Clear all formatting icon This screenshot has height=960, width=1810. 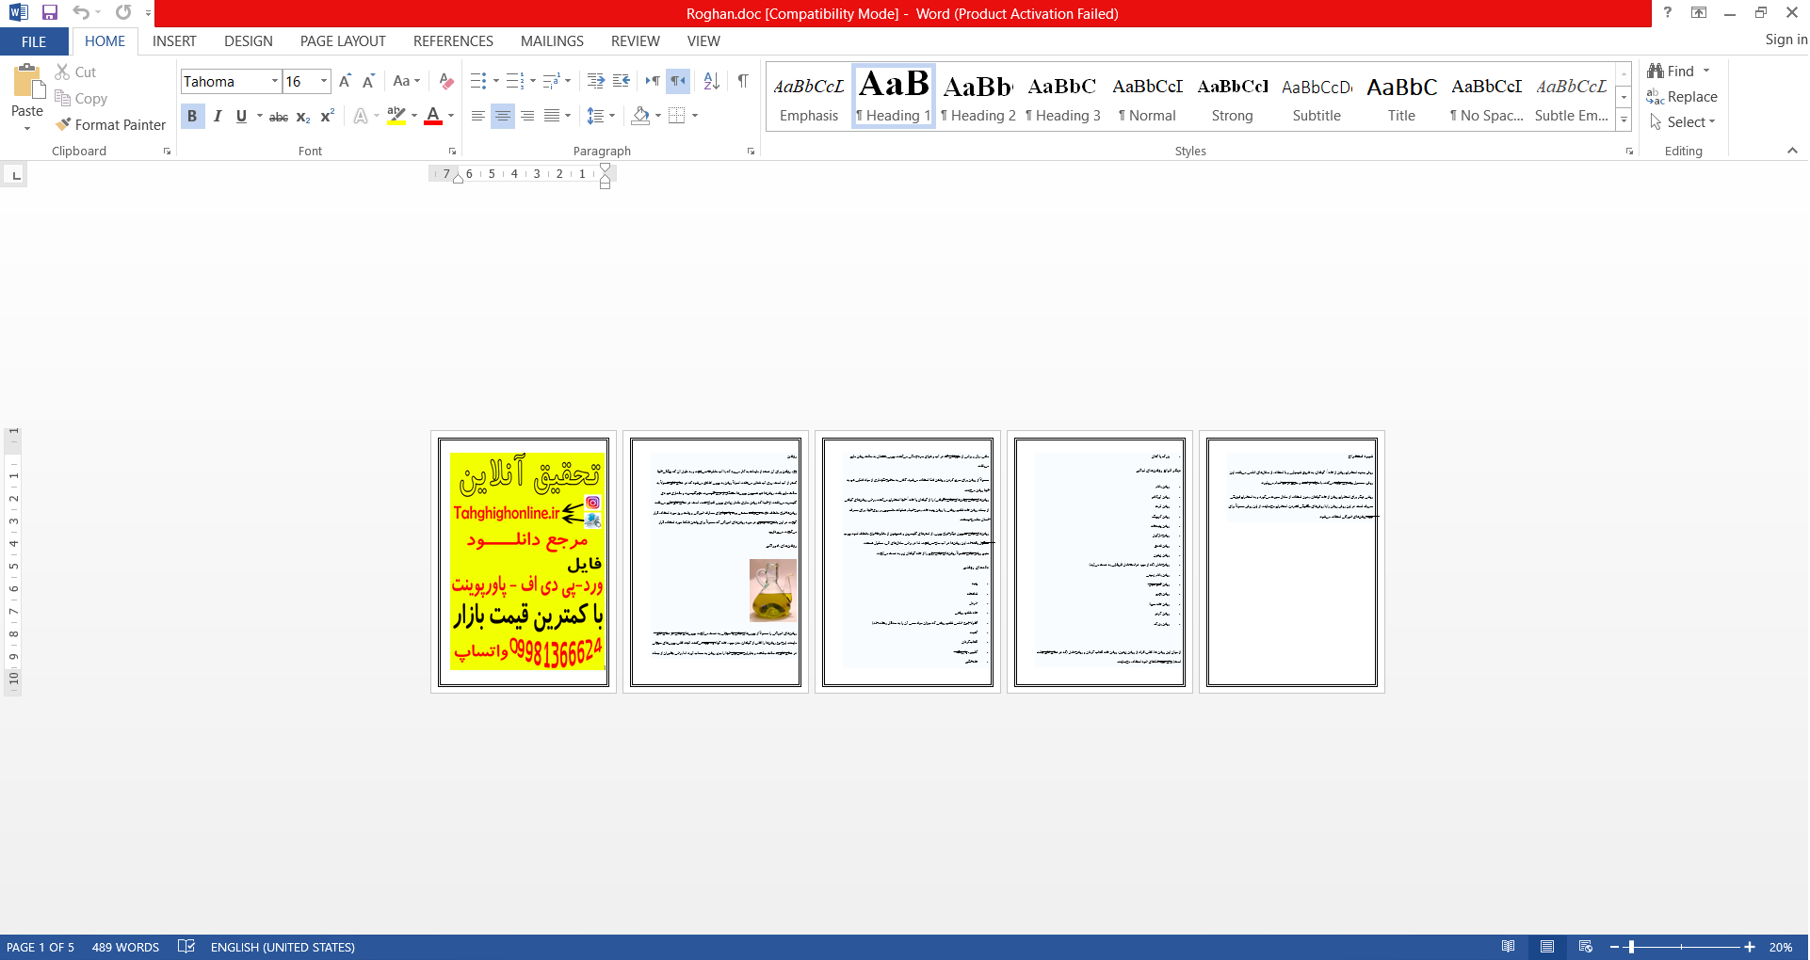(446, 82)
